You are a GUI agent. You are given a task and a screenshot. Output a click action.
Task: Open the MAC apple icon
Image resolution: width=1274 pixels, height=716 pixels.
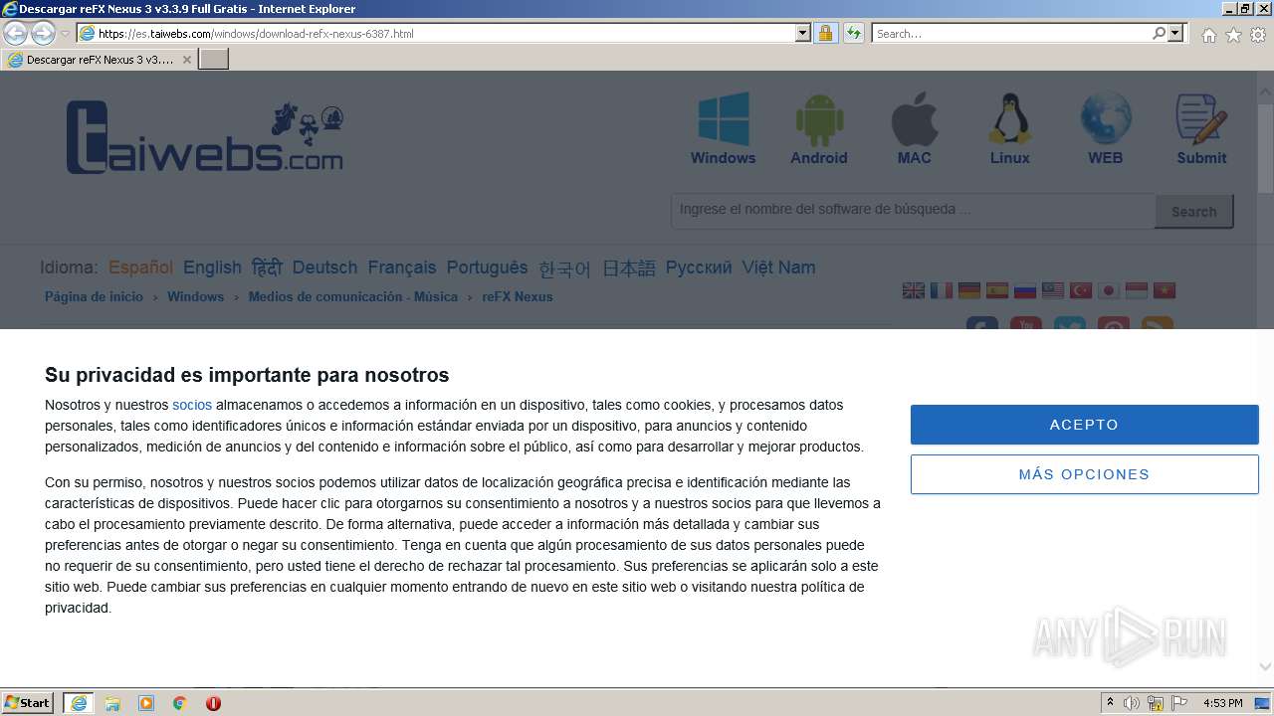pos(915,119)
